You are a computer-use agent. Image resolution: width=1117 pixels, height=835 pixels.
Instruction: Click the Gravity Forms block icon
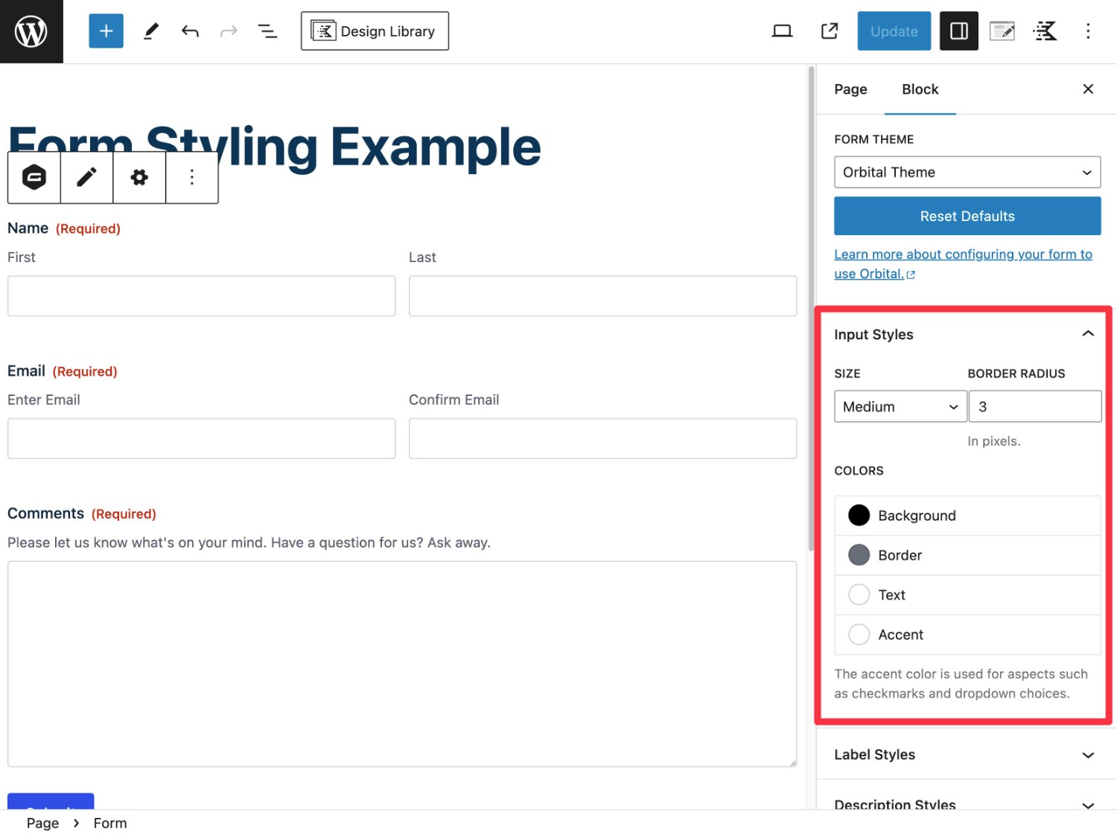[x=34, y=177]
